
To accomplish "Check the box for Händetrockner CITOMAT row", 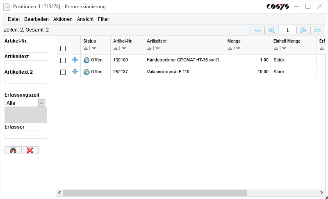I will pos(63,60).
